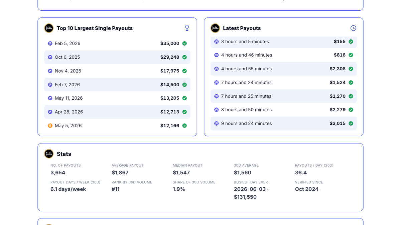Select the 'Oct 6, 2025' payout date
This screenshot has height=225, width=401.
tap(68, 57)
